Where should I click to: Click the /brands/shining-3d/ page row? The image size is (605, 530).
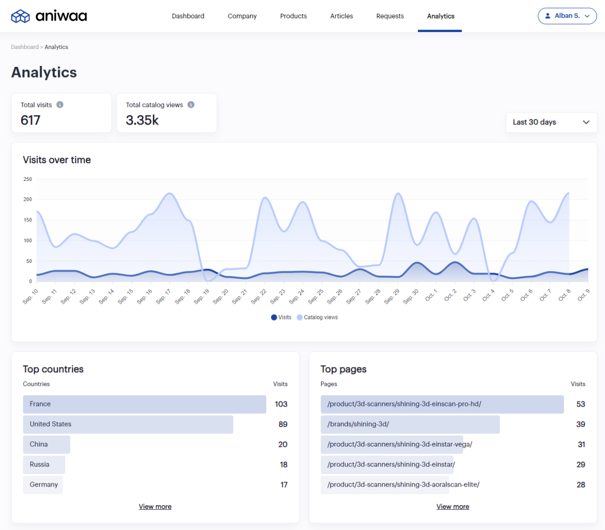[453, 424]
